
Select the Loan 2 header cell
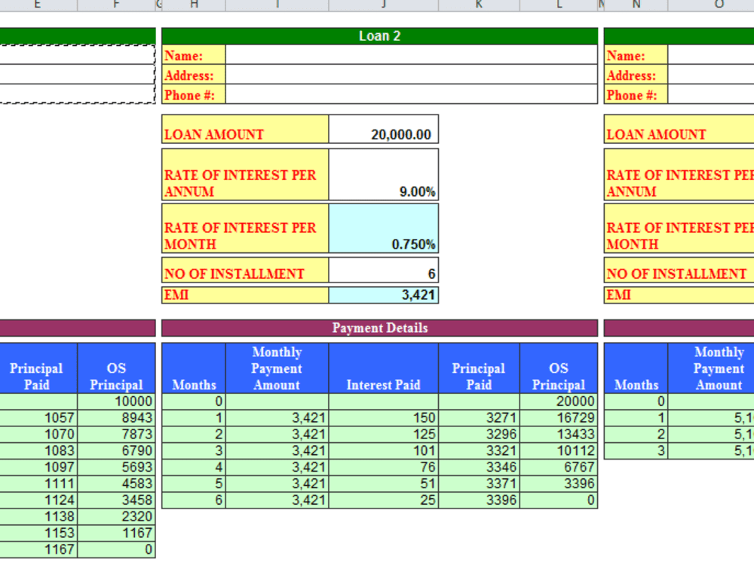379,36
